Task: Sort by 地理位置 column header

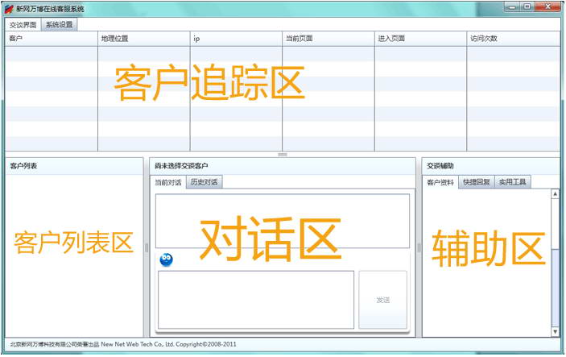Action: (143, 39)
